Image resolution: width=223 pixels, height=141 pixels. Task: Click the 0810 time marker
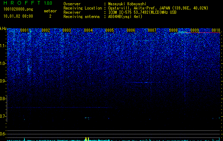[x=216, y=30]
